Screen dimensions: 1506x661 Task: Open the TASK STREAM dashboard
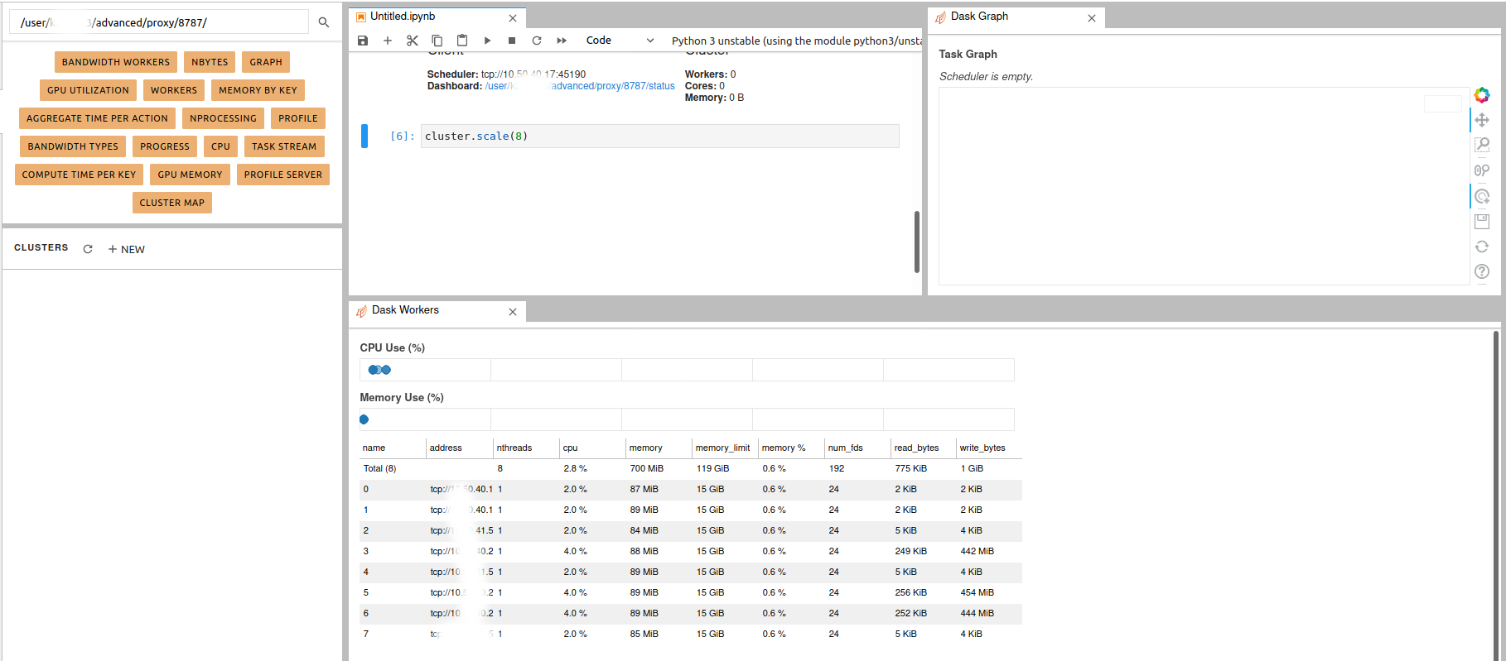point(284,146)
